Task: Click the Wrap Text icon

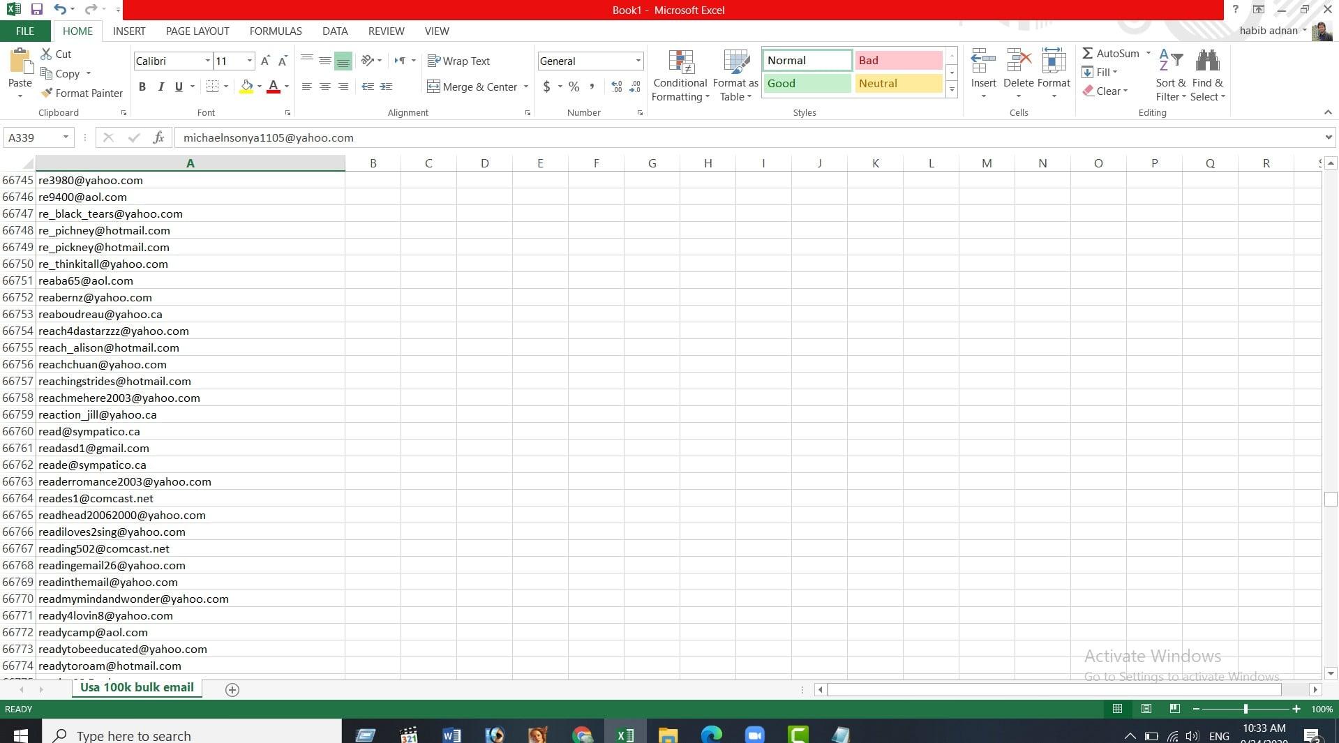Action: (x=458, y=61)
